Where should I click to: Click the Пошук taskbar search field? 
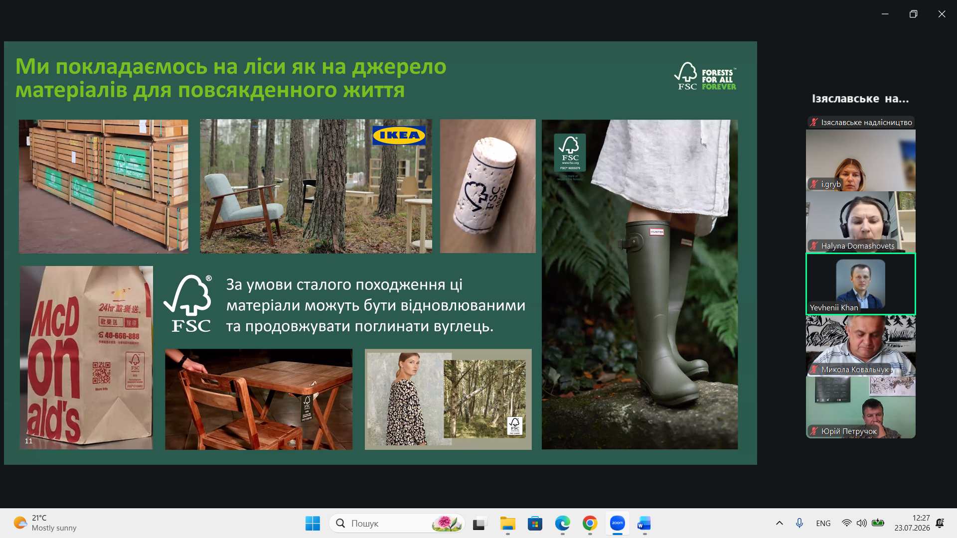(x=397, y=523)
